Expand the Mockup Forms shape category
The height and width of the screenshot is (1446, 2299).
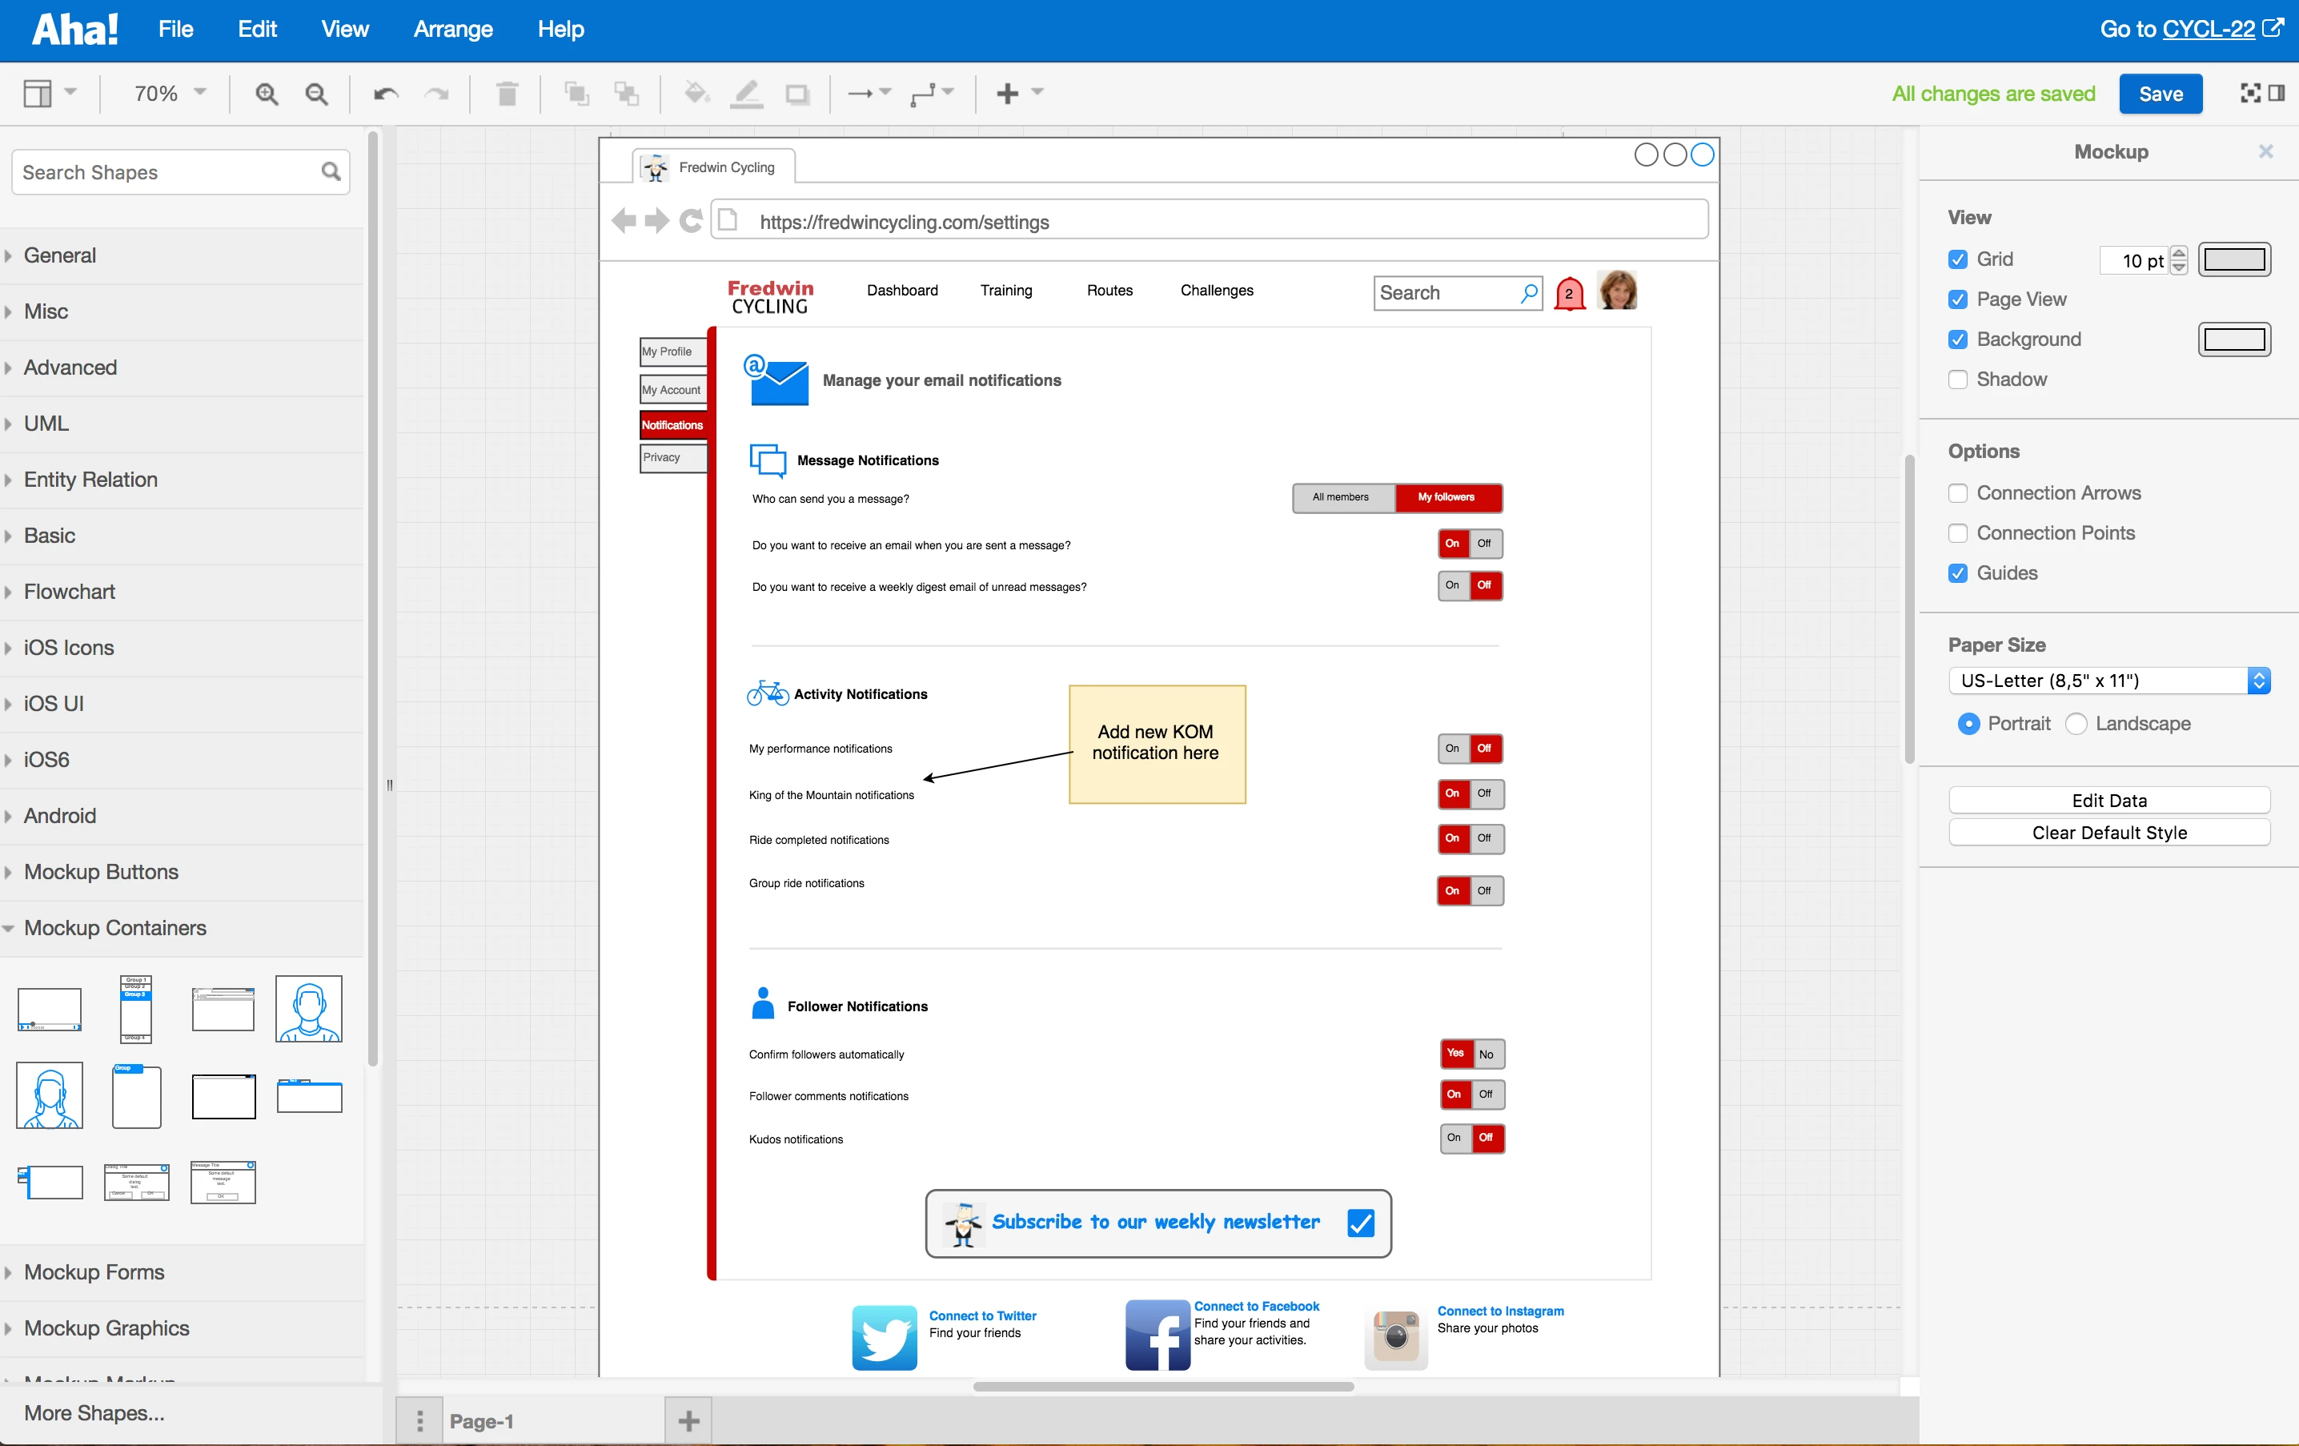pos(94,1272)
